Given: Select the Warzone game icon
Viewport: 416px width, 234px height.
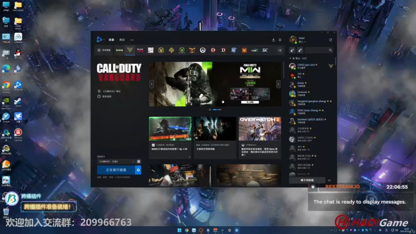Looking at the screenshot, I should (150, 50).
